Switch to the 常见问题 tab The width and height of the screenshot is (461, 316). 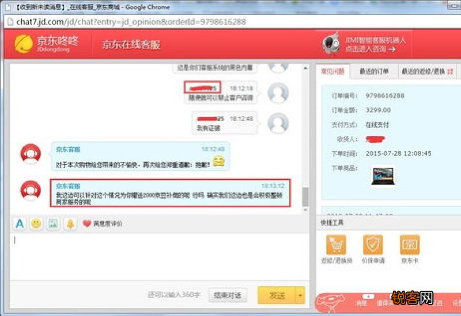click(333, 71)
